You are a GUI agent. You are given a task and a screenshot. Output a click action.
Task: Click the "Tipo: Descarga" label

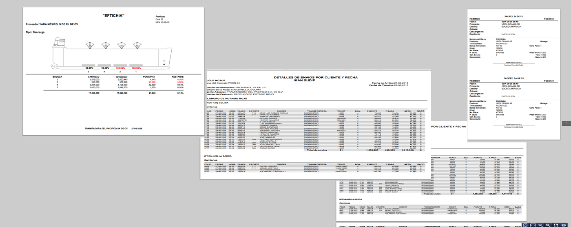(35, 32)
